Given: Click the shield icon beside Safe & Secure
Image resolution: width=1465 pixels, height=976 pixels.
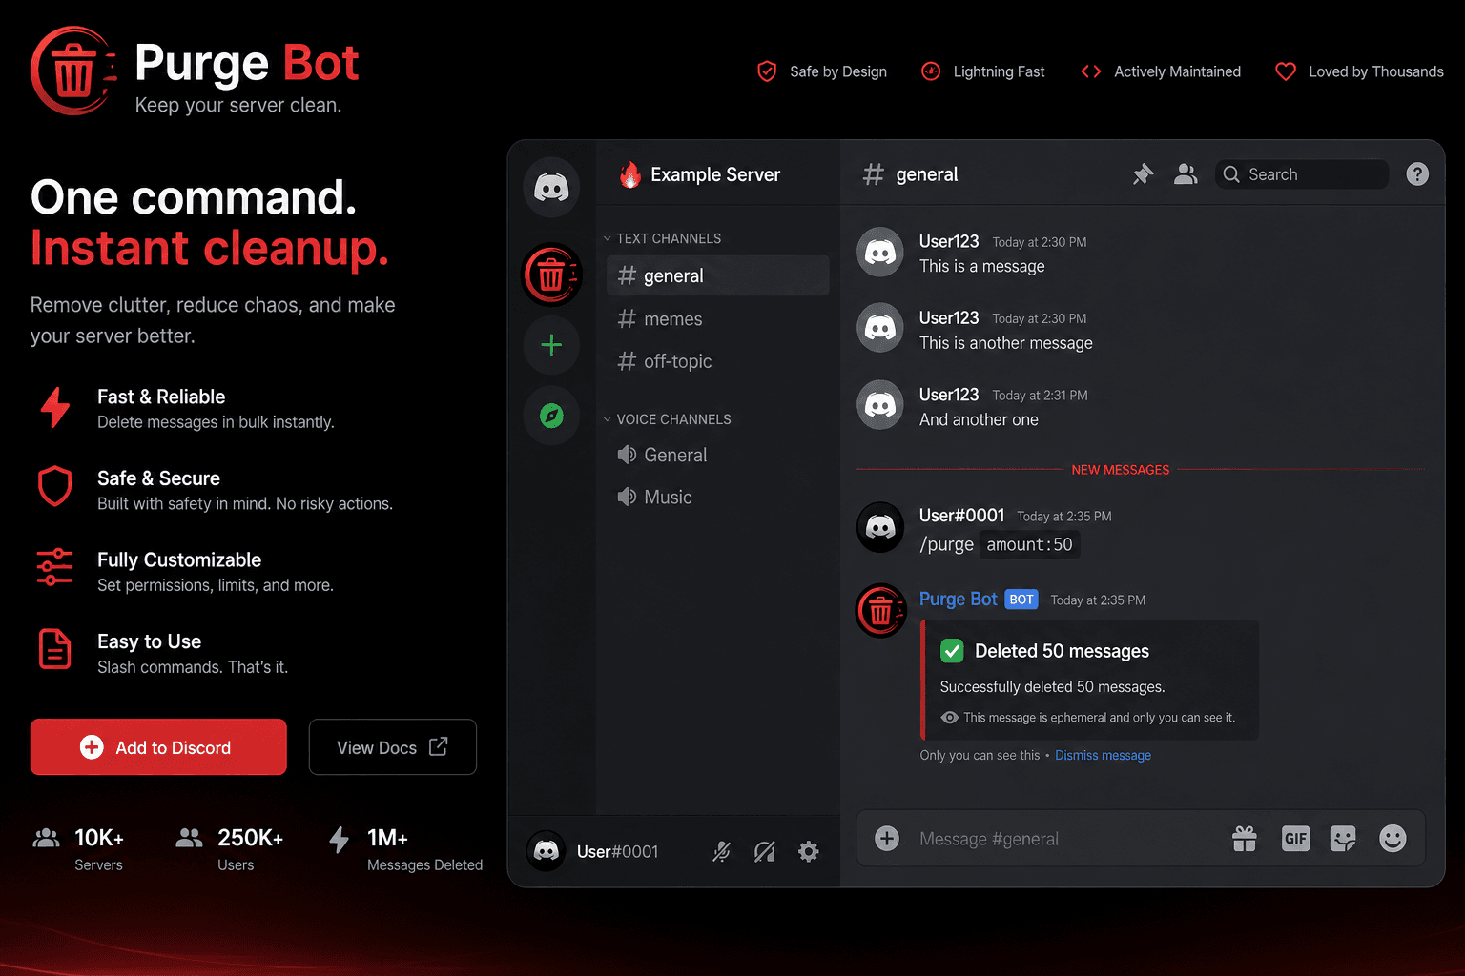Looking at the screenshot, I should [x=54, y=486].
